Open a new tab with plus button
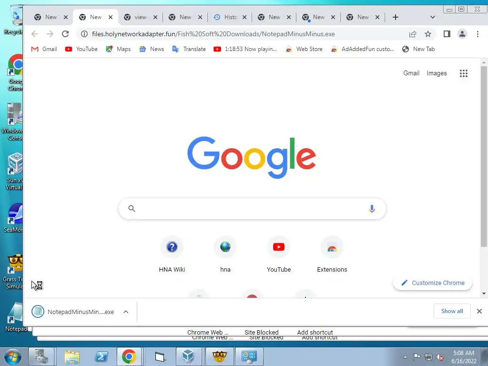The image size is (488, 366). tap(395, 17)
